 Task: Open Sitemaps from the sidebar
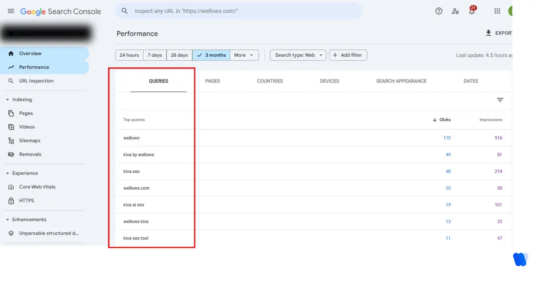(x=10, y=140)
